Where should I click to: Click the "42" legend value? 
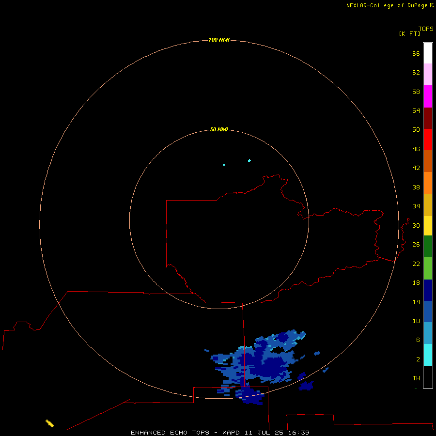pyautogui.click(x=416, y=168)
